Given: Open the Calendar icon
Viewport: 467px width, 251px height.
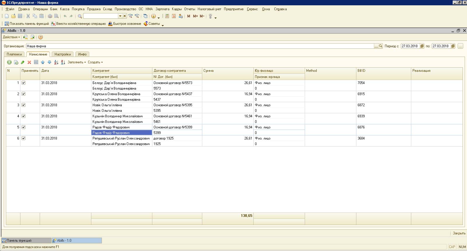Looking at the screenshot, I should coord(174,16).
